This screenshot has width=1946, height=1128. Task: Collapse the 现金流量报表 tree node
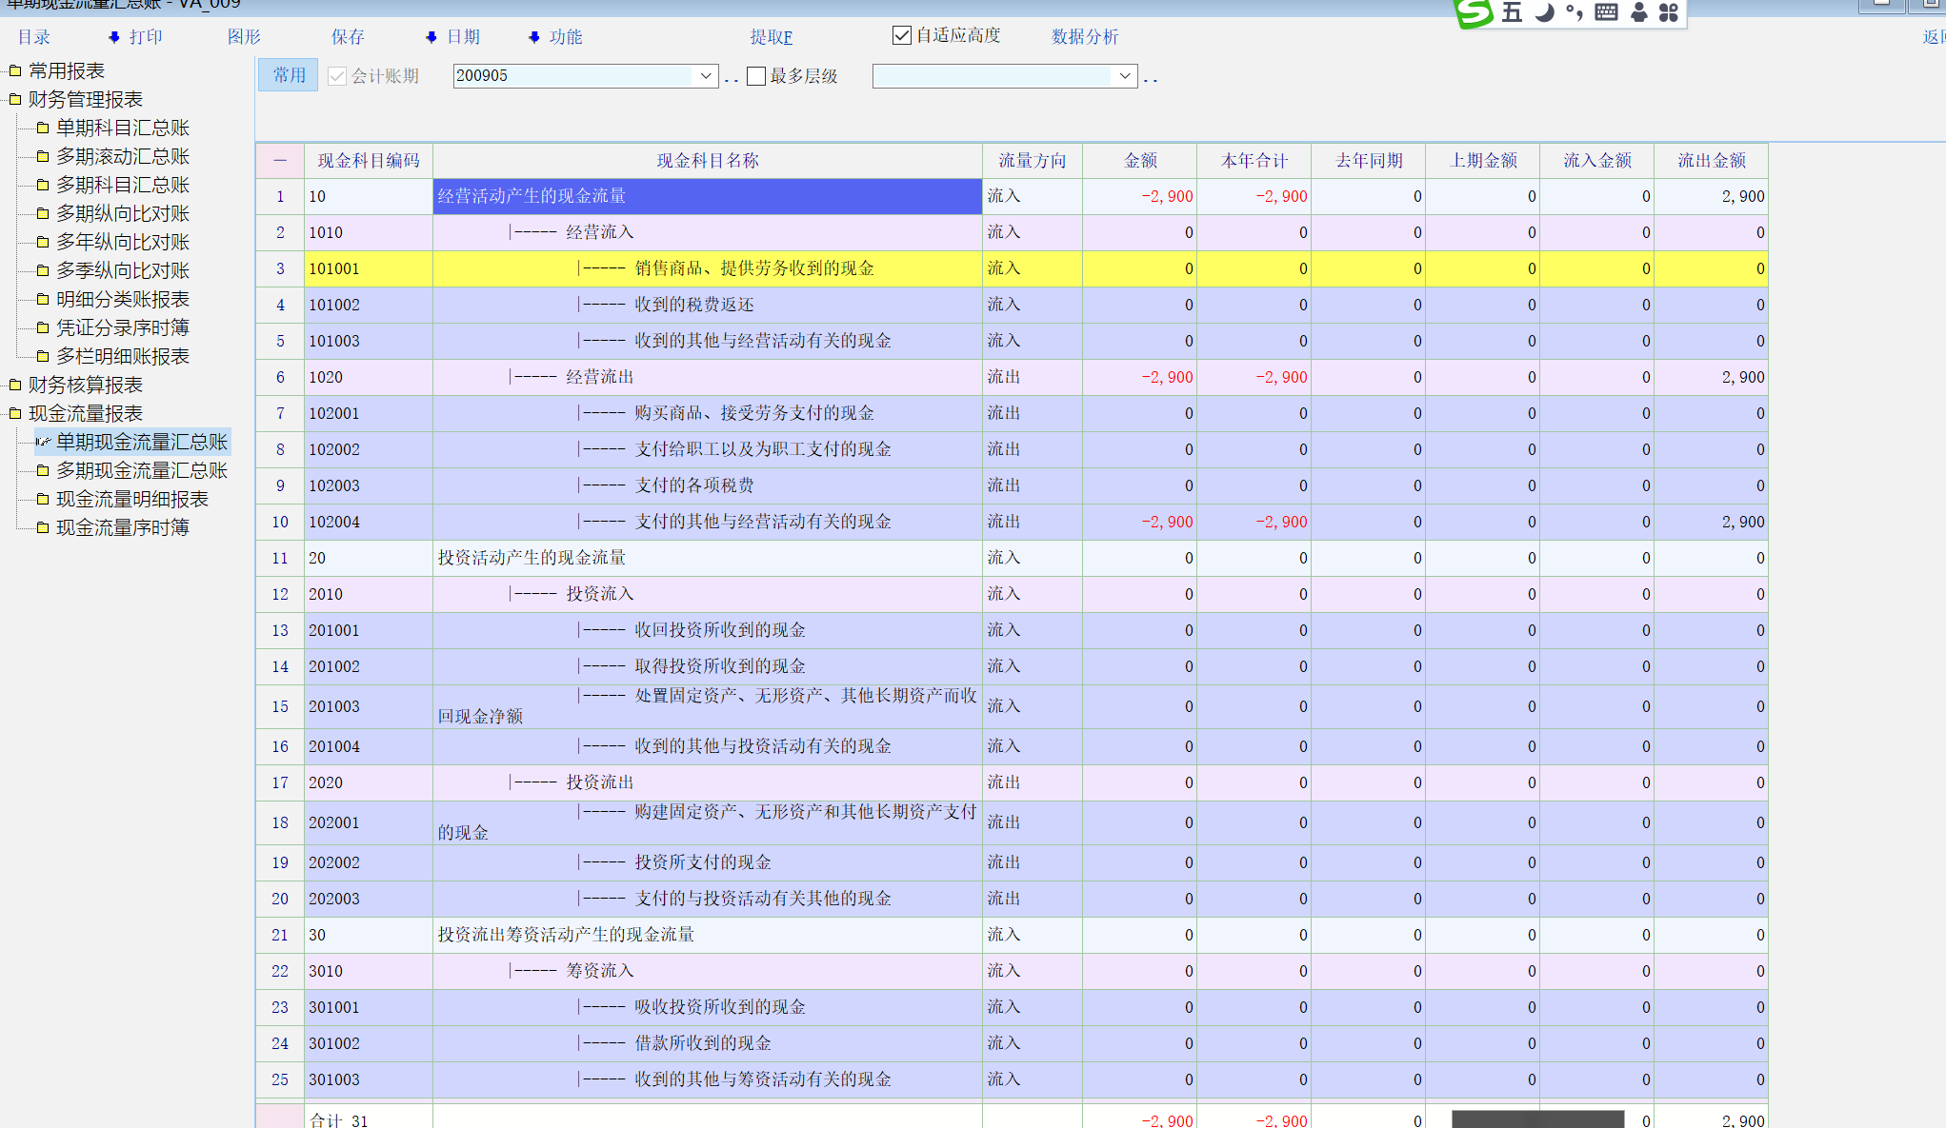(x=15, y=413)
